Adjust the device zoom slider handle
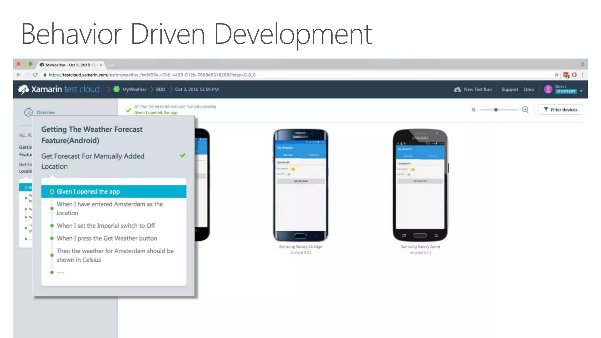This screenshot has width=601, height=338. [x=496, y=110]
